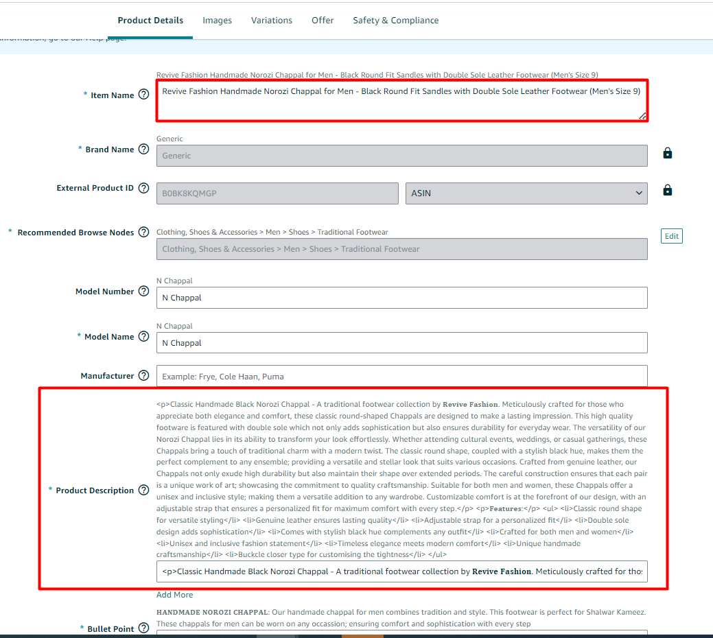This screenshot has width=713, height=638.
Task: Click Edit for Recommended Browse Nodes
Action: pyautogui.click(x=671, y=236)
